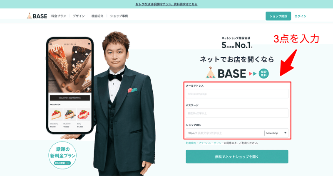Image resolution: width=333 pixels, height=176 pixels.
Task: Click the ショップ開設 button
Action: tap(278, 16)
